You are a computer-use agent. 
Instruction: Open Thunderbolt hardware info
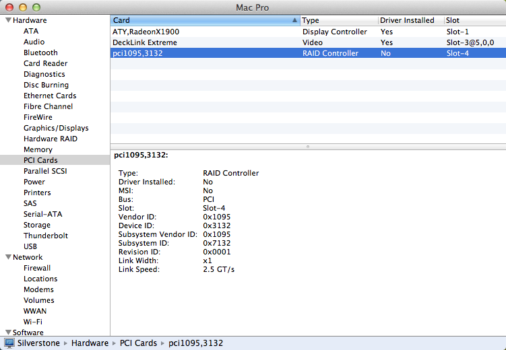(46, 236)
